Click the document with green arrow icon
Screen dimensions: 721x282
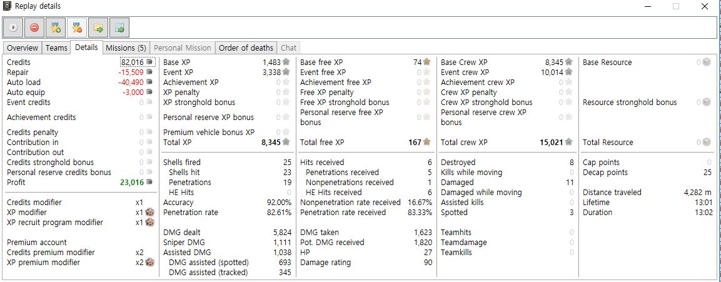click(x=119, y=28)
